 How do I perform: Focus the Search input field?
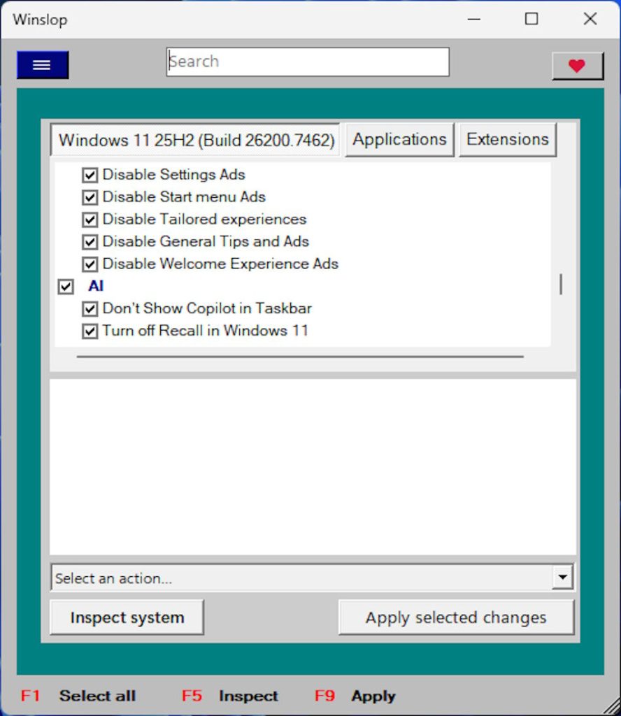click(308, 62)
